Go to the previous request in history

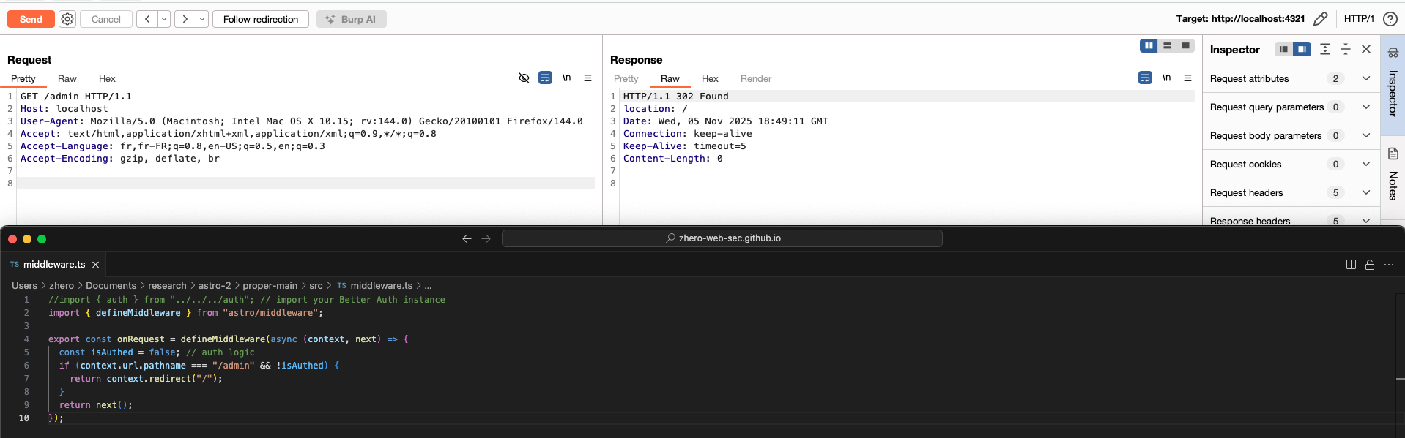coord(147,19)
